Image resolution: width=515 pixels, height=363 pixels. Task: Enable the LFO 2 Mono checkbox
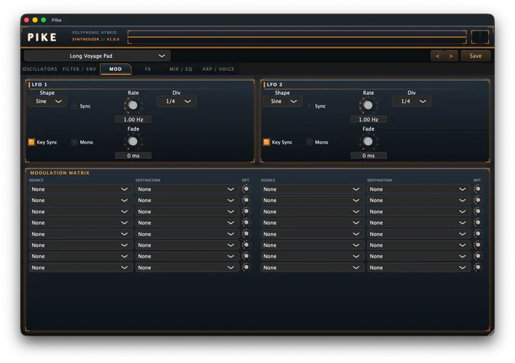tap(309, 142)
